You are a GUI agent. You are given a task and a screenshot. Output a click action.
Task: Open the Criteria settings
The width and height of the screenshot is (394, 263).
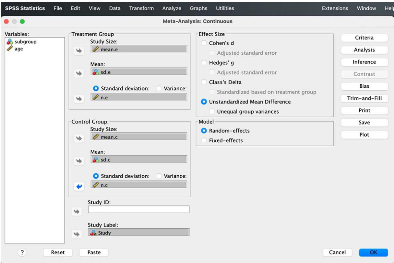point(364,38)
